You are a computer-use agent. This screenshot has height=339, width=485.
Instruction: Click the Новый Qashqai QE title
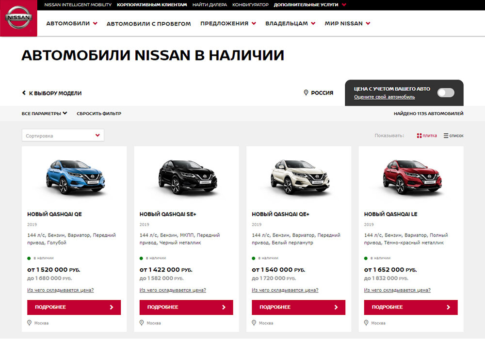54,214
